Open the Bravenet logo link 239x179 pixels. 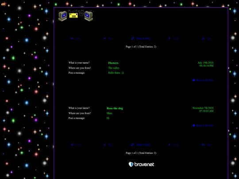(141, 164)
